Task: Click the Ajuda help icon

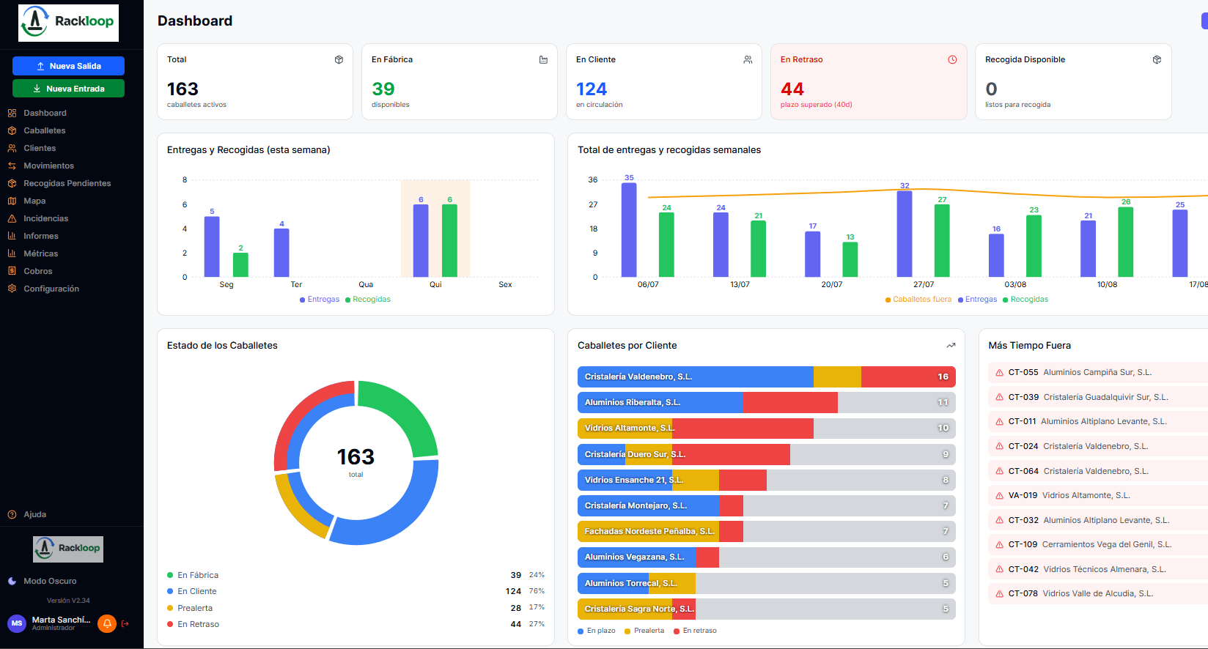Action: pyautogui.click(x=12, y=514)
